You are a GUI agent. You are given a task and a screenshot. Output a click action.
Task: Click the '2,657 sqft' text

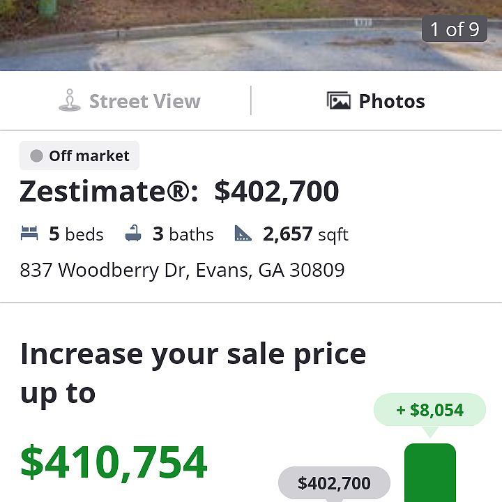click(x=305, y=234)
